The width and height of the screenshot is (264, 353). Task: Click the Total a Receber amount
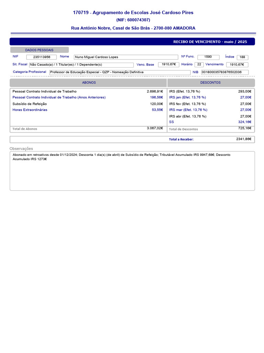tap(244, 139)
